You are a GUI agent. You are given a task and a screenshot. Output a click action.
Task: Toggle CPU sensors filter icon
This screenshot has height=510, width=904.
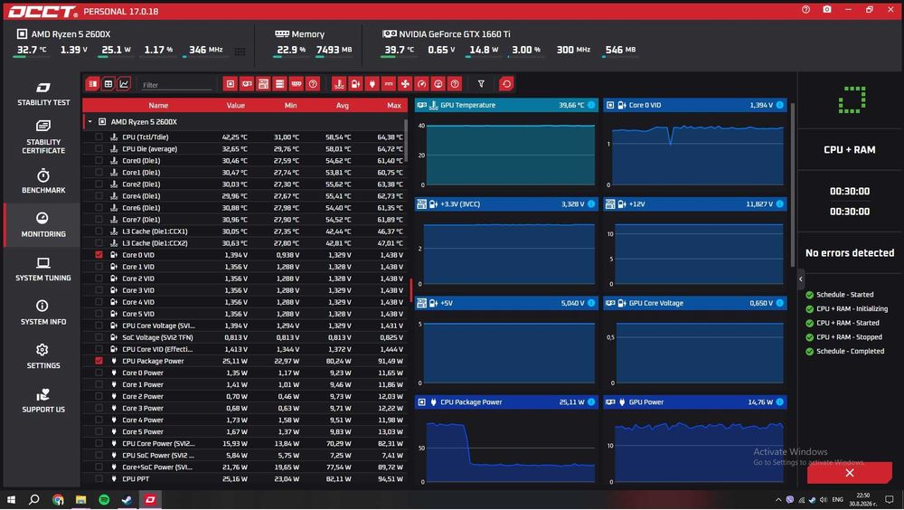point(230,84)
